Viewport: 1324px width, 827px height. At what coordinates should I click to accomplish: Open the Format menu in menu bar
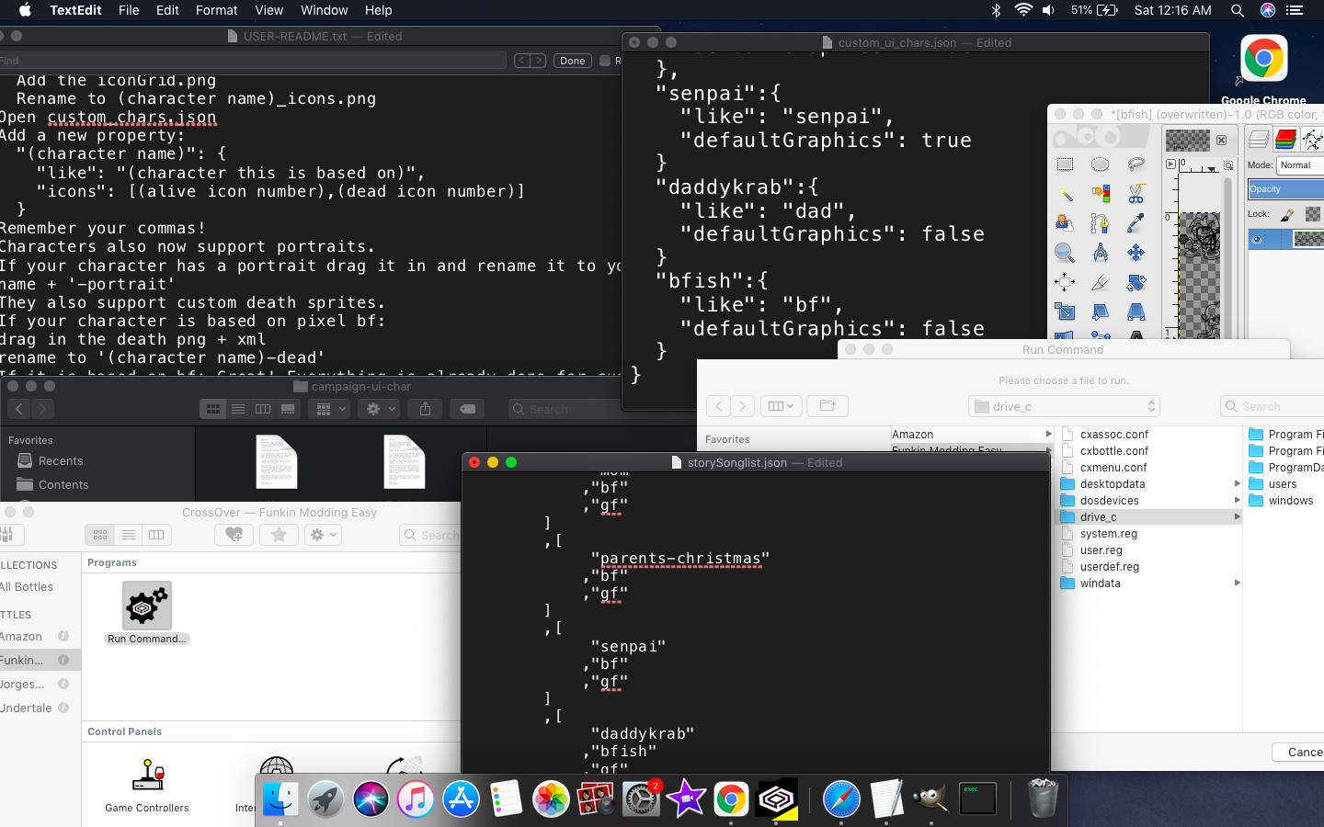coord(216,10)
